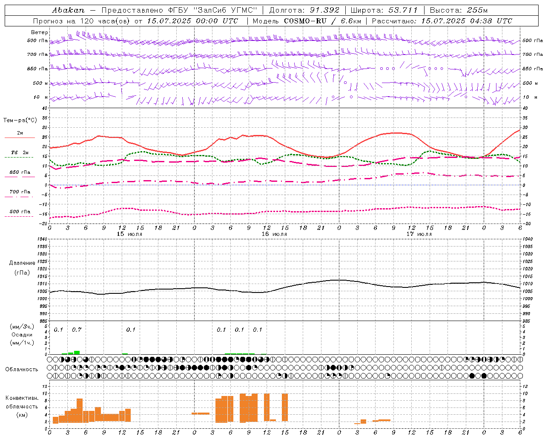Screen dimensions: 545x436
Task: Click the '16 июля' date label
Action: [x=274, y=234]
